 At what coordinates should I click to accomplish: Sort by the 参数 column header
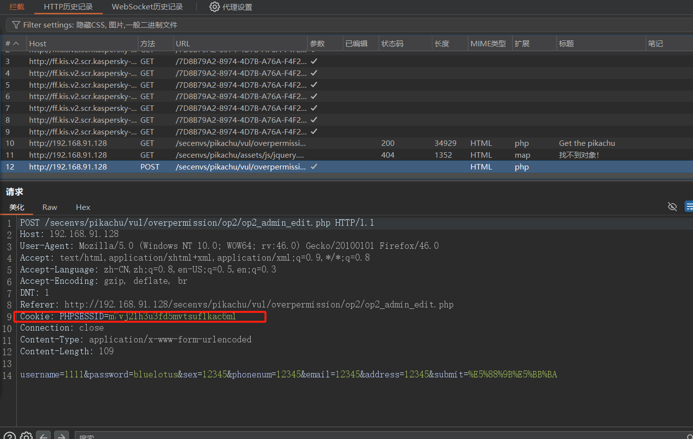point(325,43)
